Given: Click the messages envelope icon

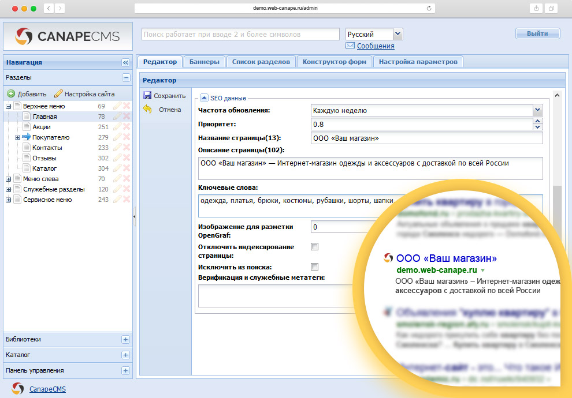Looking at the screenshot, I should (x=350, y=46).
